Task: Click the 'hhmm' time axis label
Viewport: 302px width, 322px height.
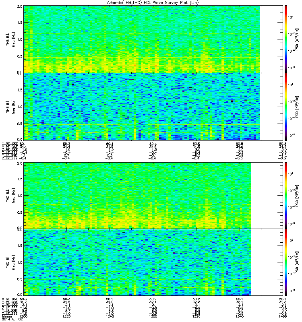Action: click(7, 317)
